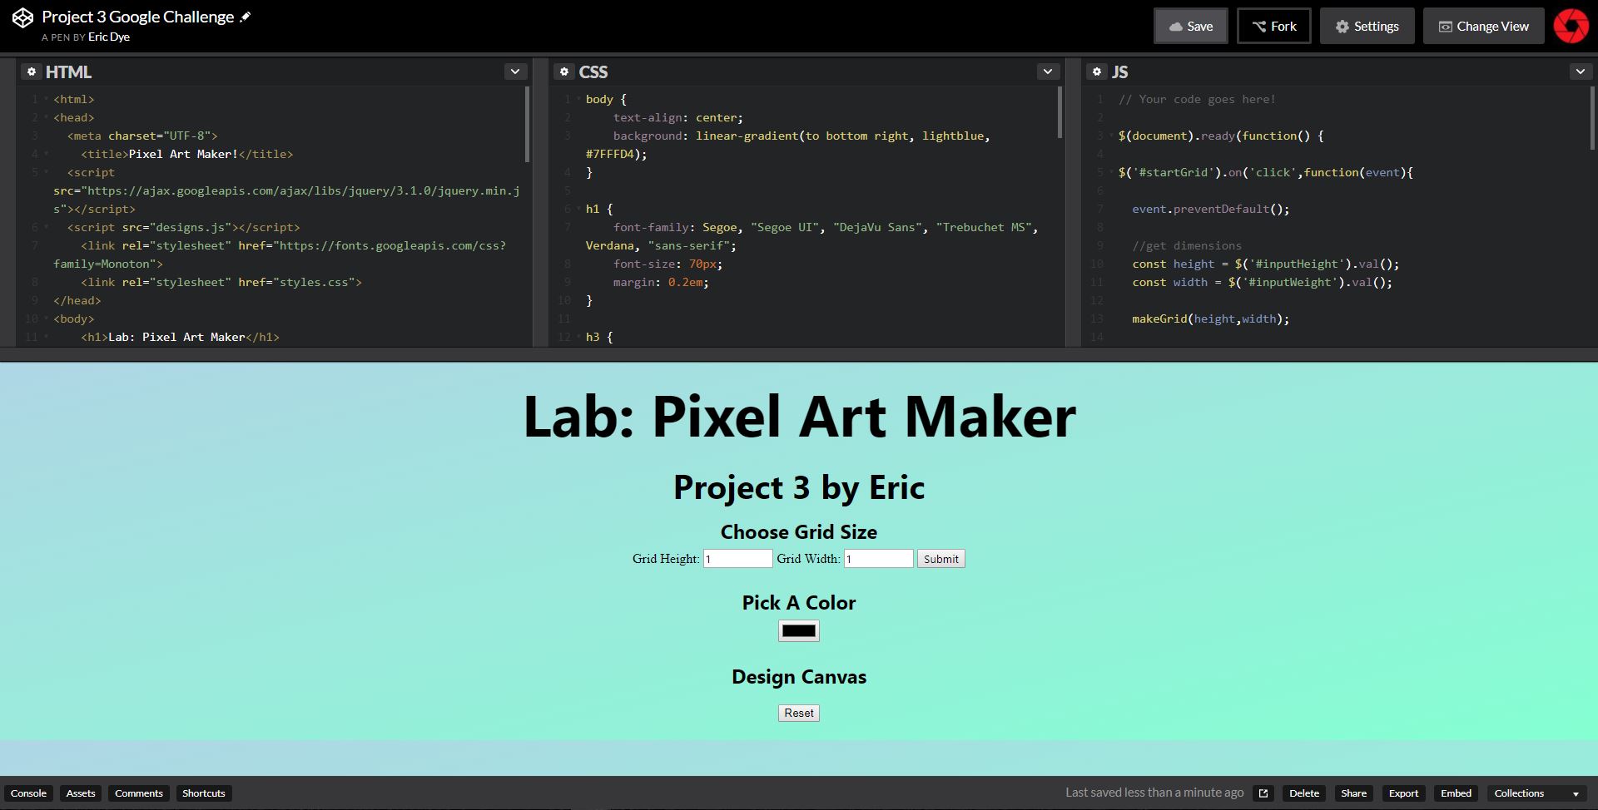Click the CodePen logo icon

tap(22, 17)
